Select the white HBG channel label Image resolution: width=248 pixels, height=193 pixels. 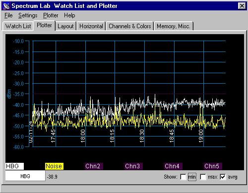pyautogui.click(x=14, y=166)
